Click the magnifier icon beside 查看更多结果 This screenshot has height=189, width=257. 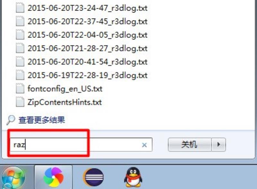11,120
